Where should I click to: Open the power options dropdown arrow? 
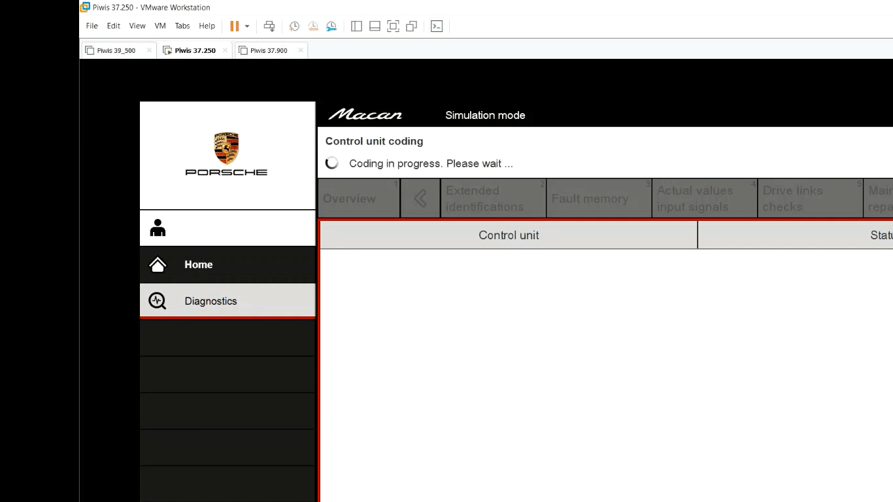coord(247,26)
